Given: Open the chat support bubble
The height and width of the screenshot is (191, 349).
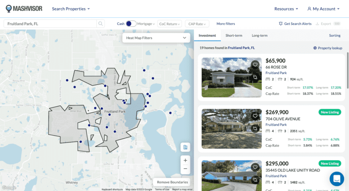Looking at the screenshot, I should pyautogui.click(x=337, y=179).
